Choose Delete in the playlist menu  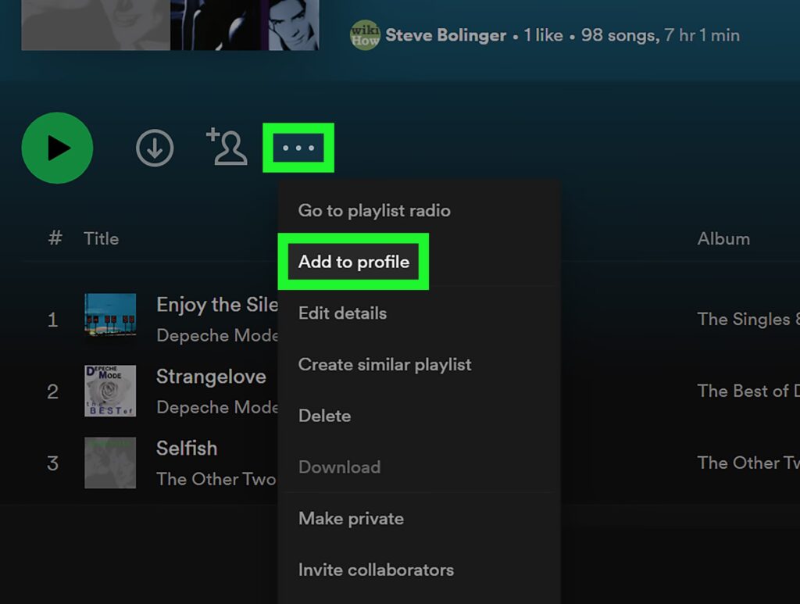click(324, 416)
